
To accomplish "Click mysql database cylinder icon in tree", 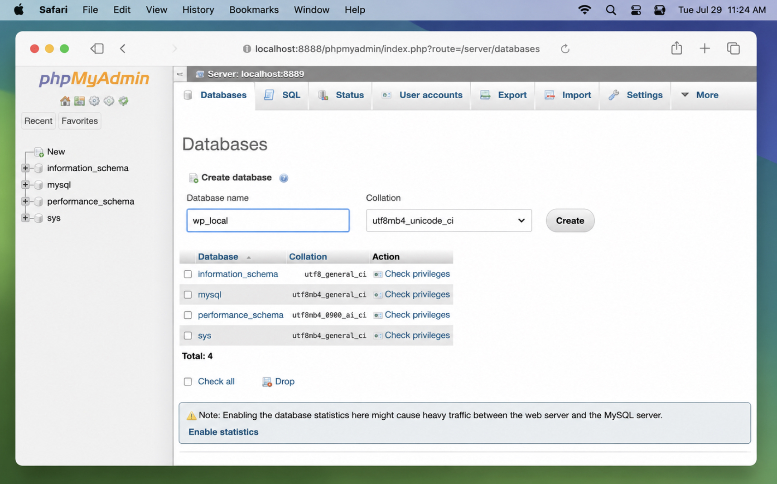I will click(x=39, y=185).
